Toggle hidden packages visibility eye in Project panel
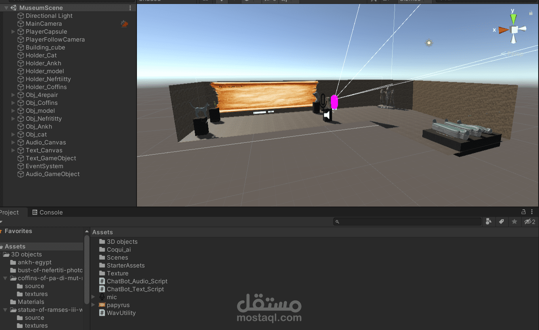539x330 pixels. [x=530, y=222]
